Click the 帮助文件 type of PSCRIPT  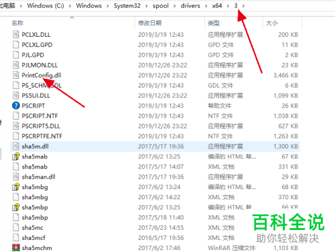click(220, 106)
